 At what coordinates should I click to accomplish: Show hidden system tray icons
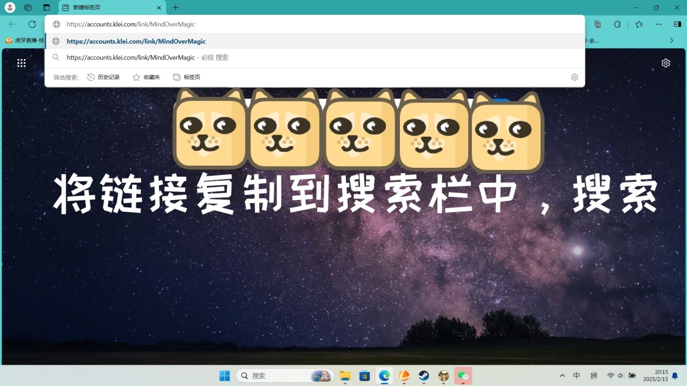(x=562, y=375)
